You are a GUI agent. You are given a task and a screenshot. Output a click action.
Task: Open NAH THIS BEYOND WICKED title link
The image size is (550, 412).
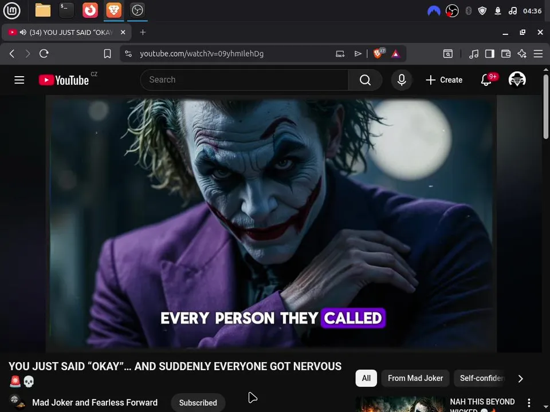[482, 405]
